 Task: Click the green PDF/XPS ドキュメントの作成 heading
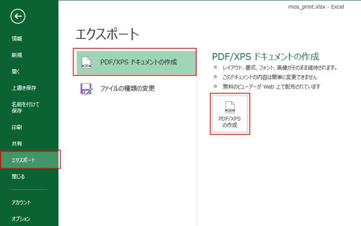tap(265, 57)
